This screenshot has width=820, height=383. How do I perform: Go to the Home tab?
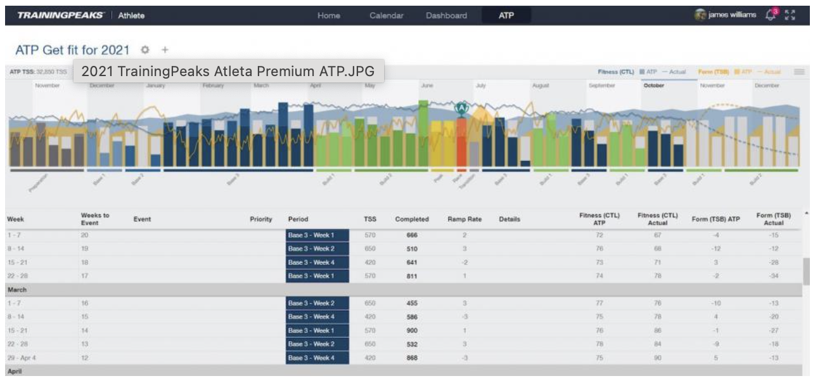click(329, 16)
